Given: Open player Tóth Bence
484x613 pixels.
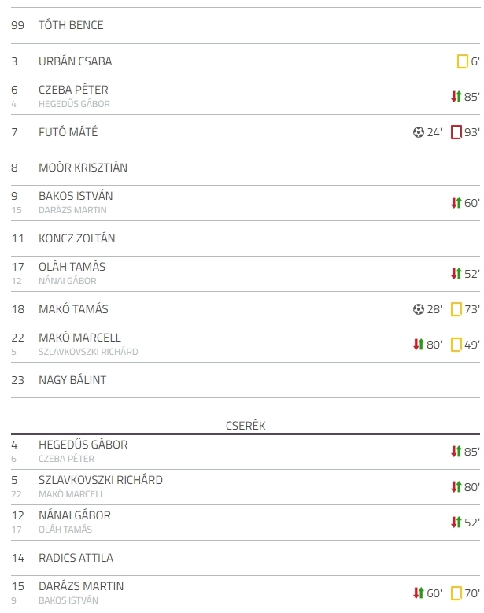Looking at the screenshot, I should coord(71,25).
